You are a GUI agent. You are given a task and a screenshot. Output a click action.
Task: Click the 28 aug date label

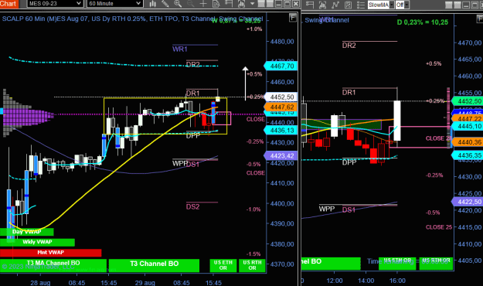(x=40, y=283)
